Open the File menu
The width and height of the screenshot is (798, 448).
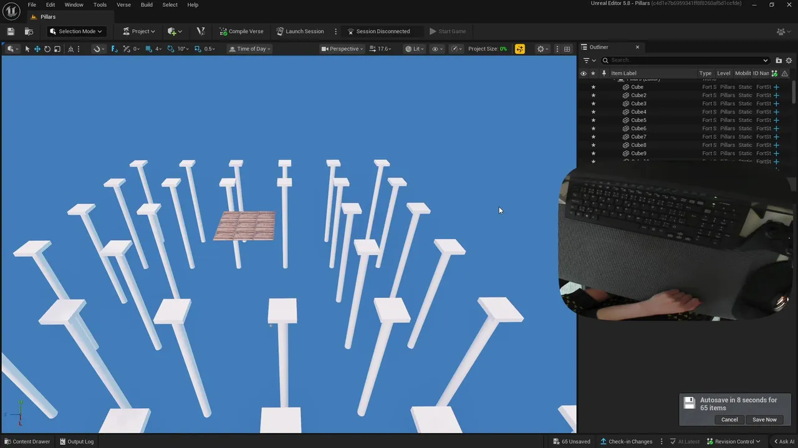point(32,4)
